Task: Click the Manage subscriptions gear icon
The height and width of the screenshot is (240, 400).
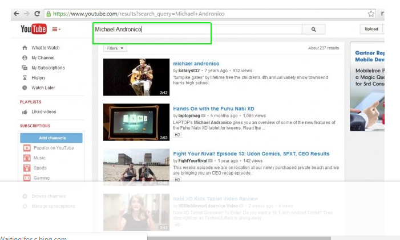Action: tap(25, 206)
